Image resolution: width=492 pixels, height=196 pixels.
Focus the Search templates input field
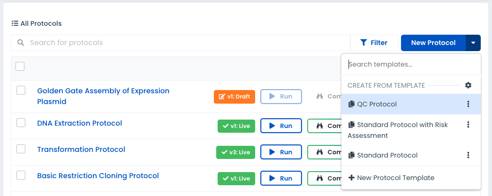[x=411, y=64]
